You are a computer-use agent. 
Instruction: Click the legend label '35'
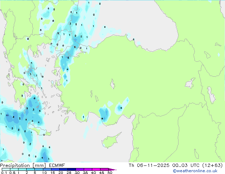tap(85, 173)
